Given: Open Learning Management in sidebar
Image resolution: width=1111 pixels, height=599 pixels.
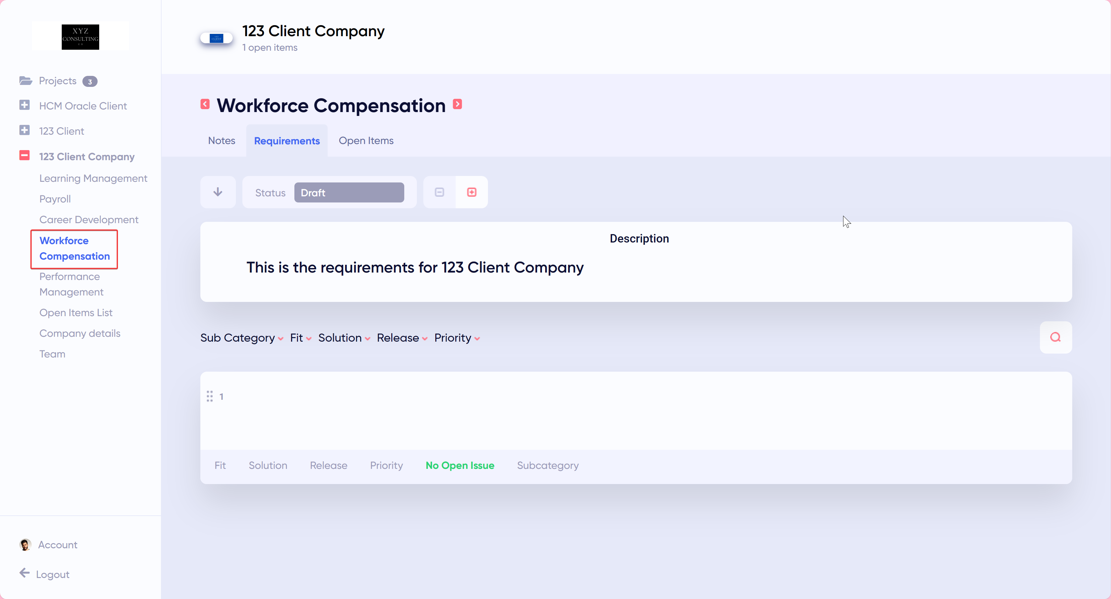Looking at the screenshot, I should point(93,178).
